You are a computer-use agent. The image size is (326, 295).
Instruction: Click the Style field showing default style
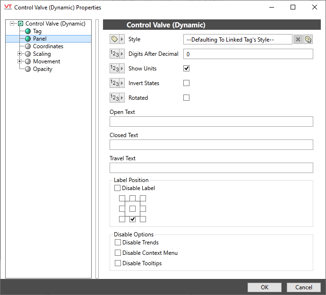coord(238,39)
